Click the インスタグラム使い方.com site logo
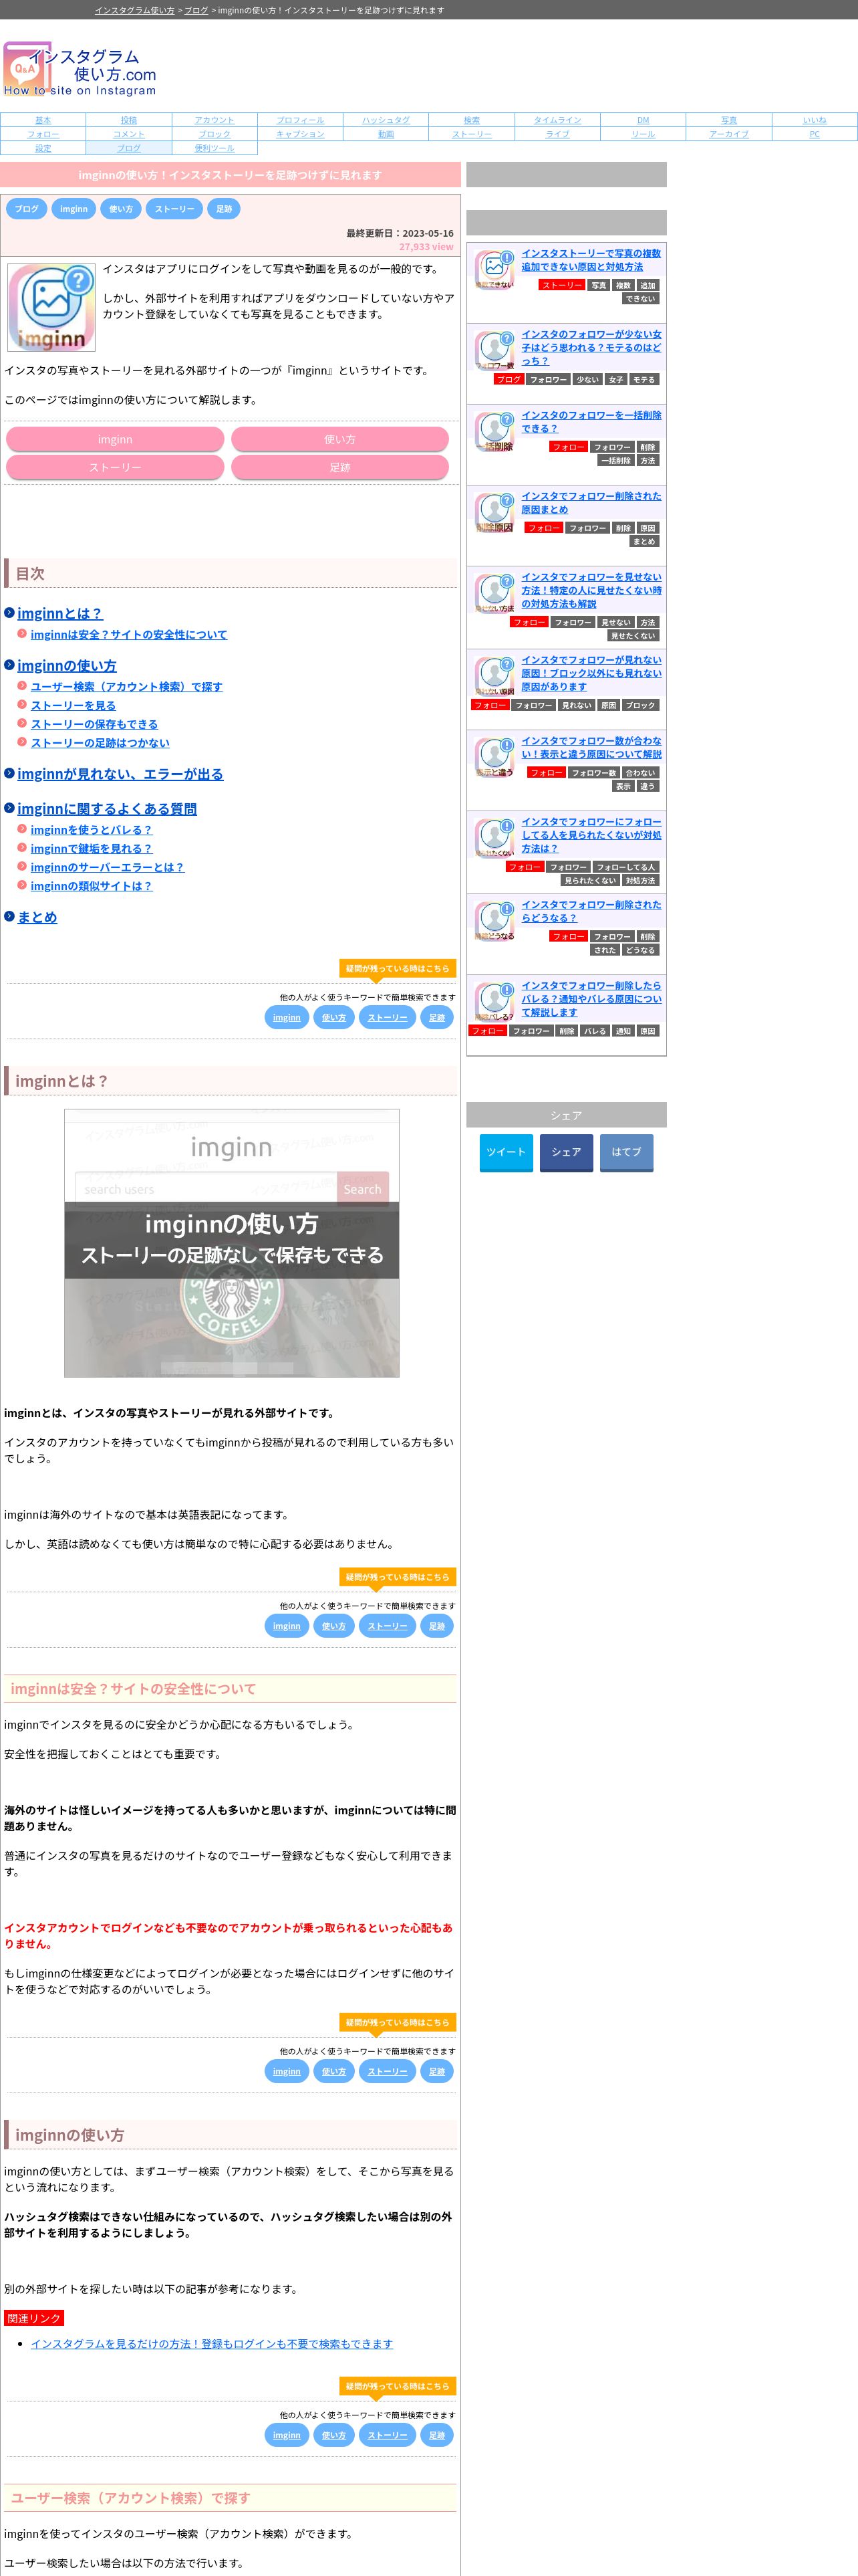The image size is (858, 2576). pos(80,69)
